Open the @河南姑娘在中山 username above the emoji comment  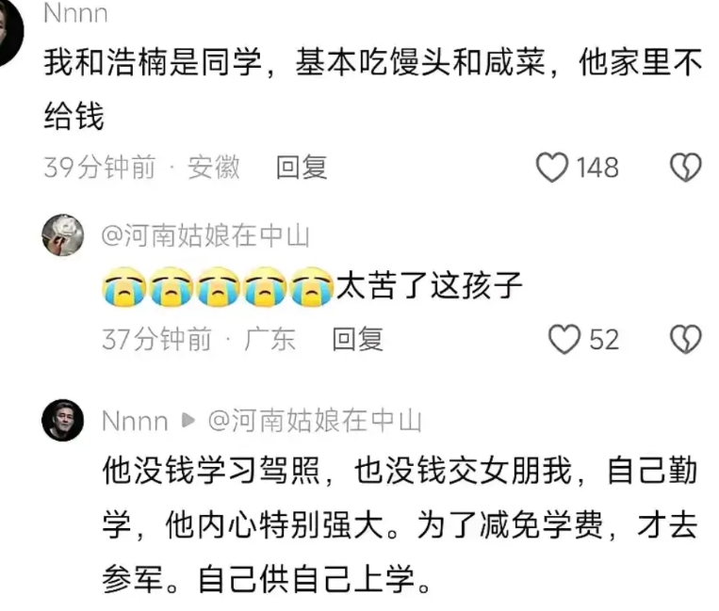(x=205, y=235)
